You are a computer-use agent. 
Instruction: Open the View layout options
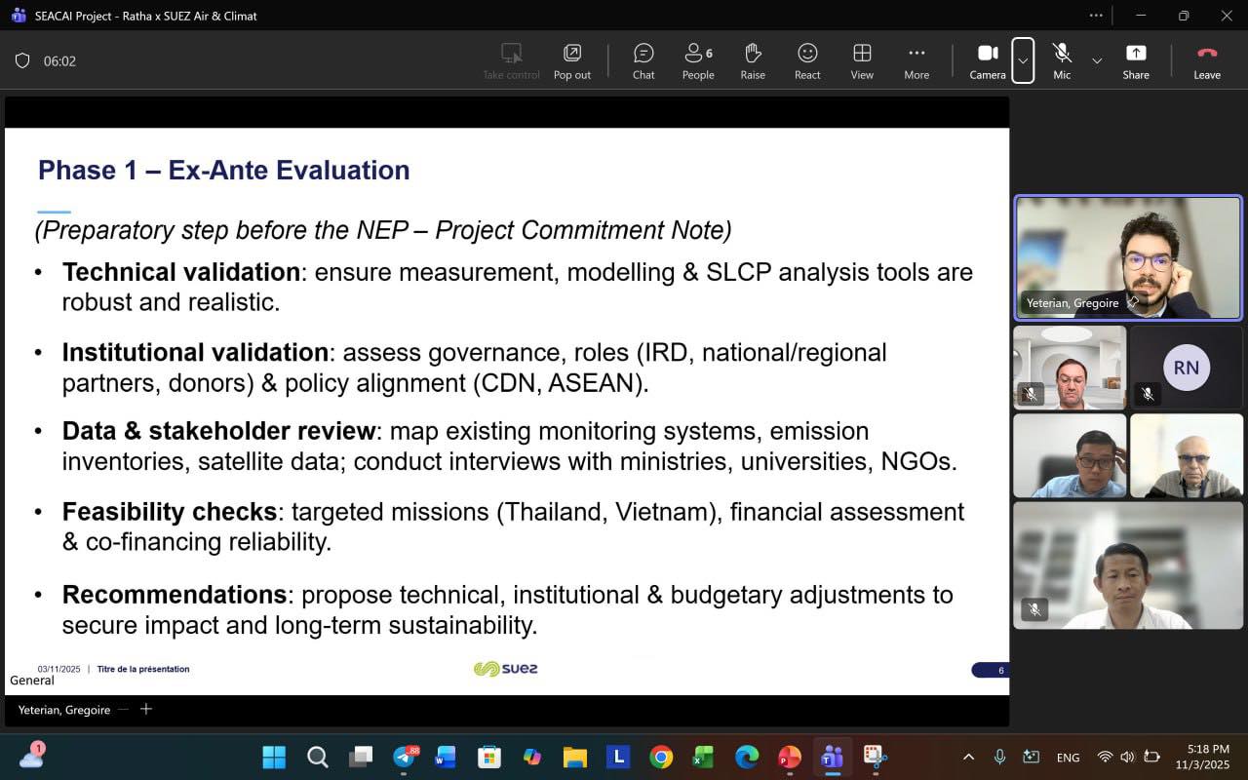(x=862, y=61)
